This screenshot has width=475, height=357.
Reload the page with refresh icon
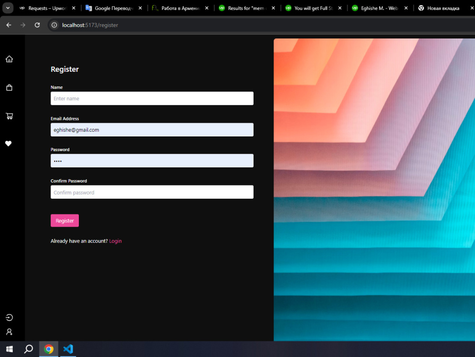tap(37, 25)
